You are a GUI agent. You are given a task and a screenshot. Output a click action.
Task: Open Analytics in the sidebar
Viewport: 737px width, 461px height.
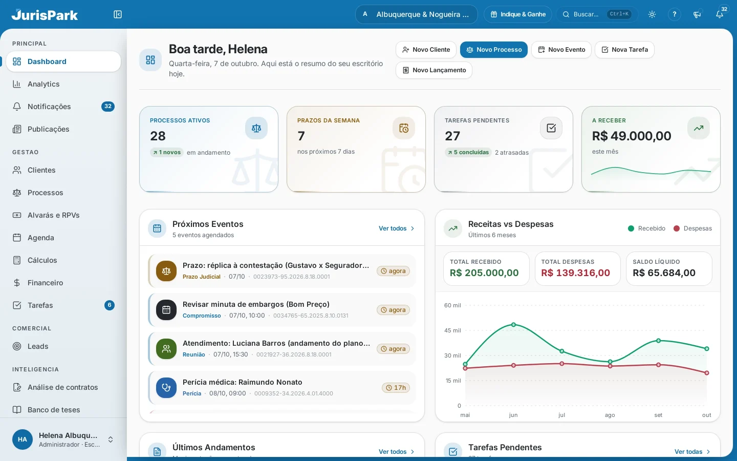63,84
